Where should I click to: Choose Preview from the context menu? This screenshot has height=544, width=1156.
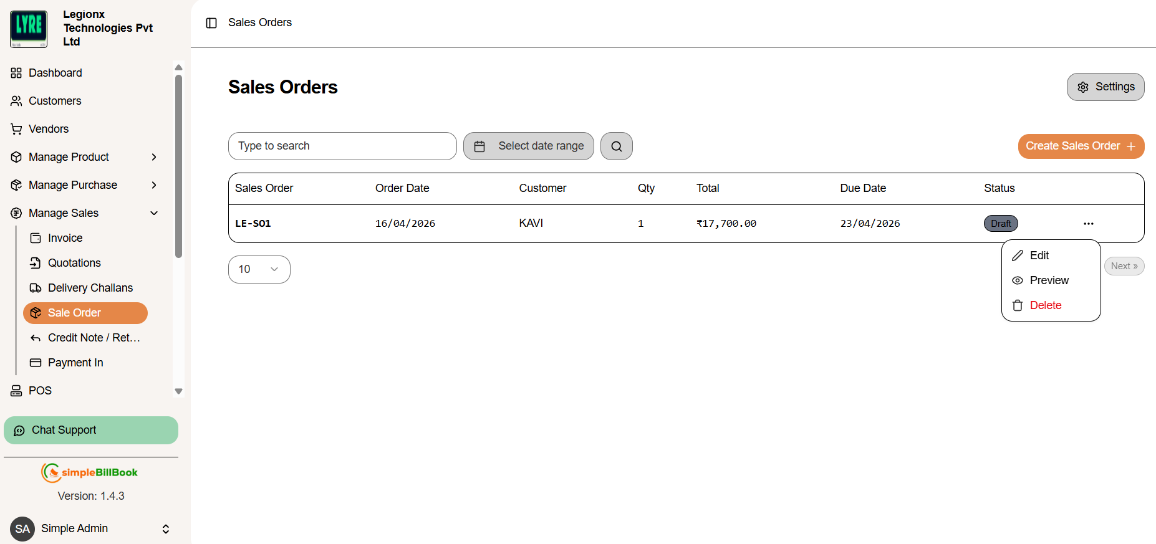[x=1051, y=280]
